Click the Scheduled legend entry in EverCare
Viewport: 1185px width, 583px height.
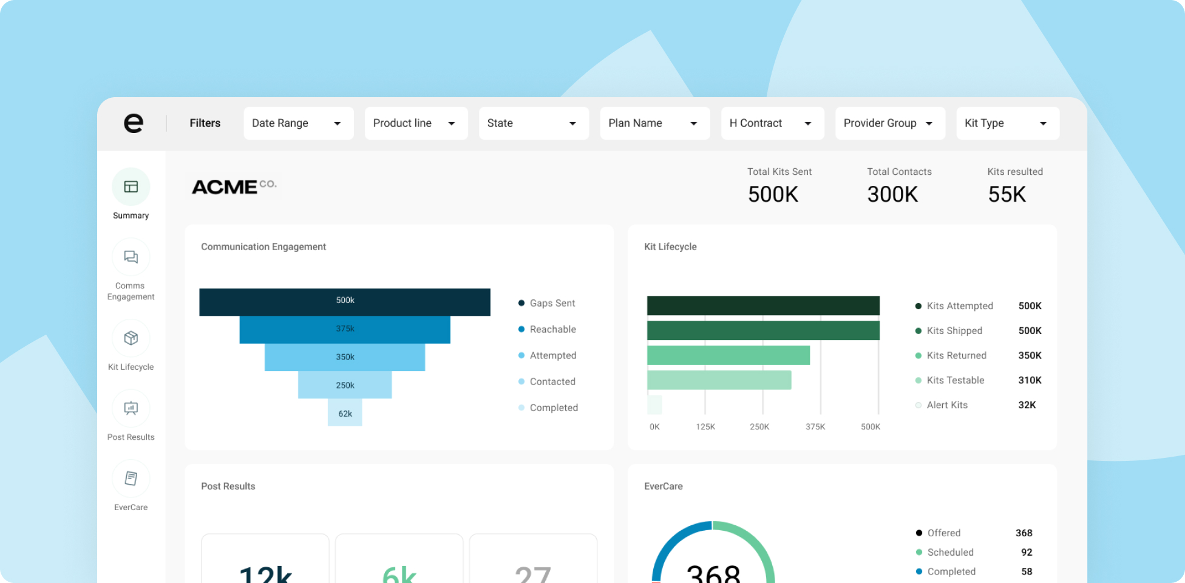coord(945,553)
